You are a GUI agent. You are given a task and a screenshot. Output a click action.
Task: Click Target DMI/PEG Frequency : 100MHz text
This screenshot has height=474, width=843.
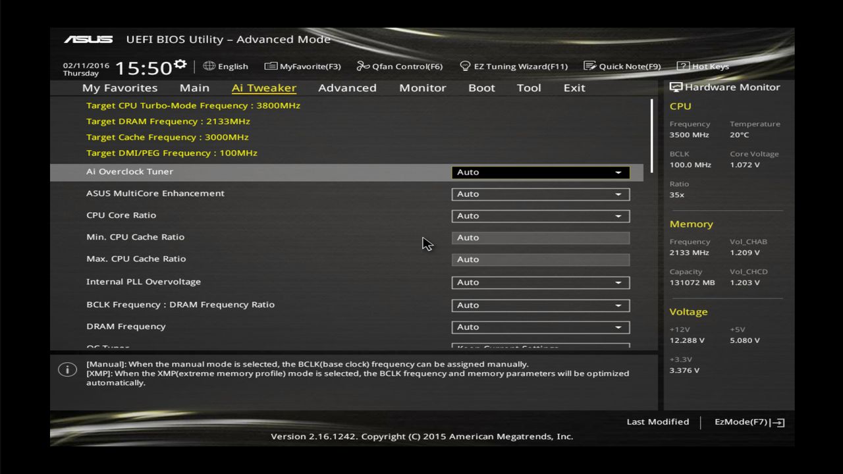point(172,153)
